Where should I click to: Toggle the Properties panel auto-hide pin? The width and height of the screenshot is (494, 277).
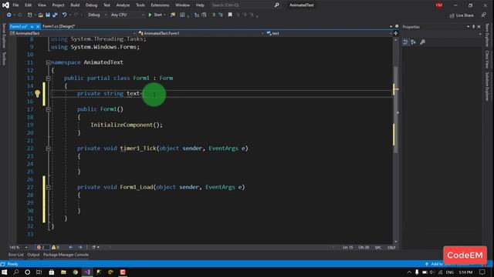(x=473, y=27)
